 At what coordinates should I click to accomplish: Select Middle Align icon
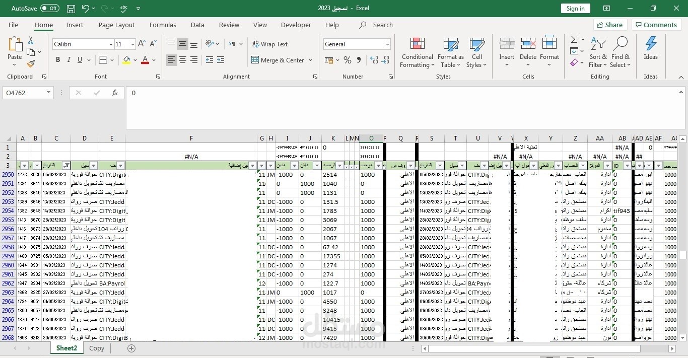(x=183, y=44)
